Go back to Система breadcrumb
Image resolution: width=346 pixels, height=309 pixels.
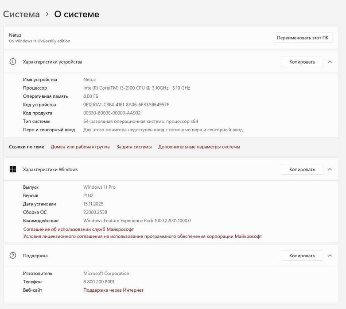21,14
